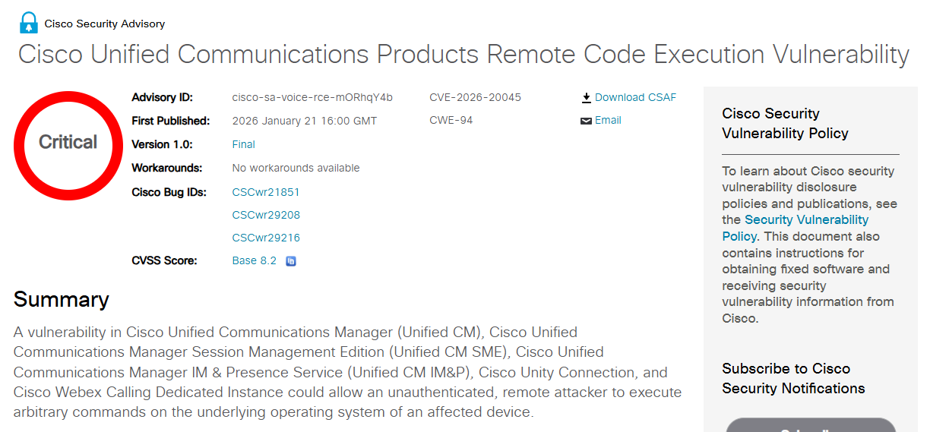Select the Email text link
Image resolution: width=930 pixels, height=432 pixels.
coord(608,120)
